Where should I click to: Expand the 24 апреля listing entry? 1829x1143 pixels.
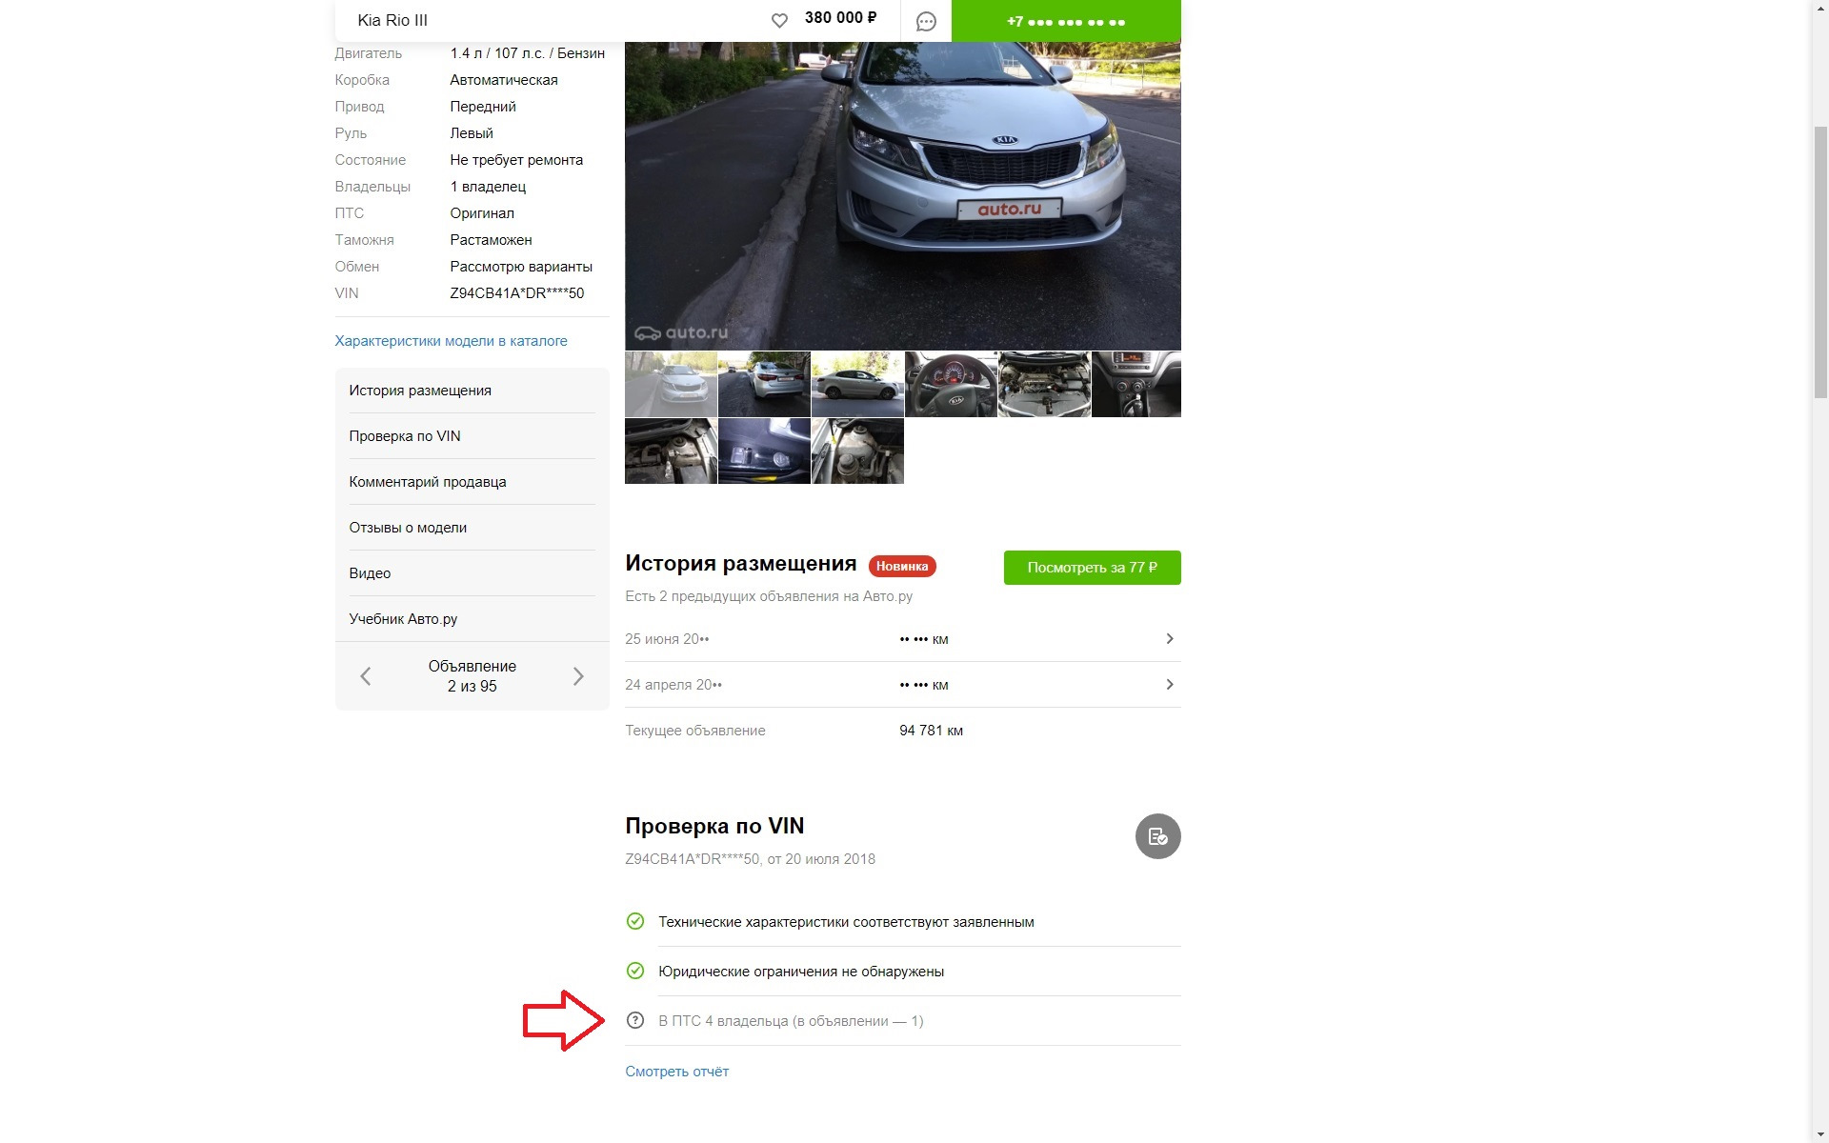1169,685
